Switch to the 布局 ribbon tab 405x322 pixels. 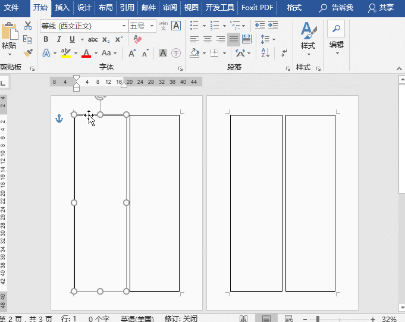(105, 8)
